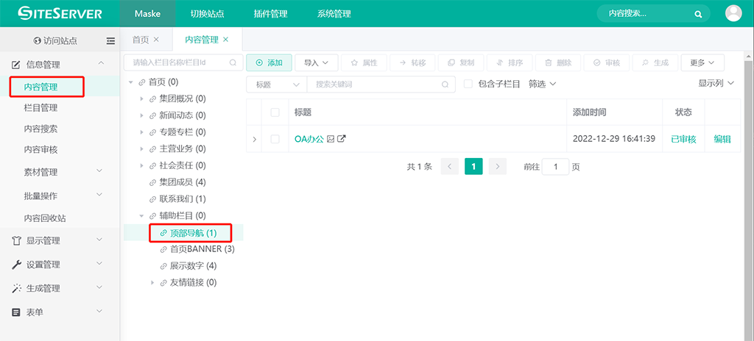Close the 内容管理 tab with its X
The width and height of the screenshot is (754, 341).
click(226, 40)
